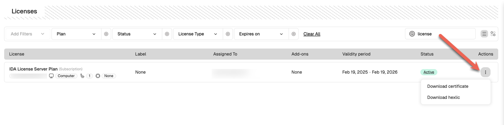Click the add-on chip icon
Image resolution: width=504 pixels, height=125 pixels.
98,76
